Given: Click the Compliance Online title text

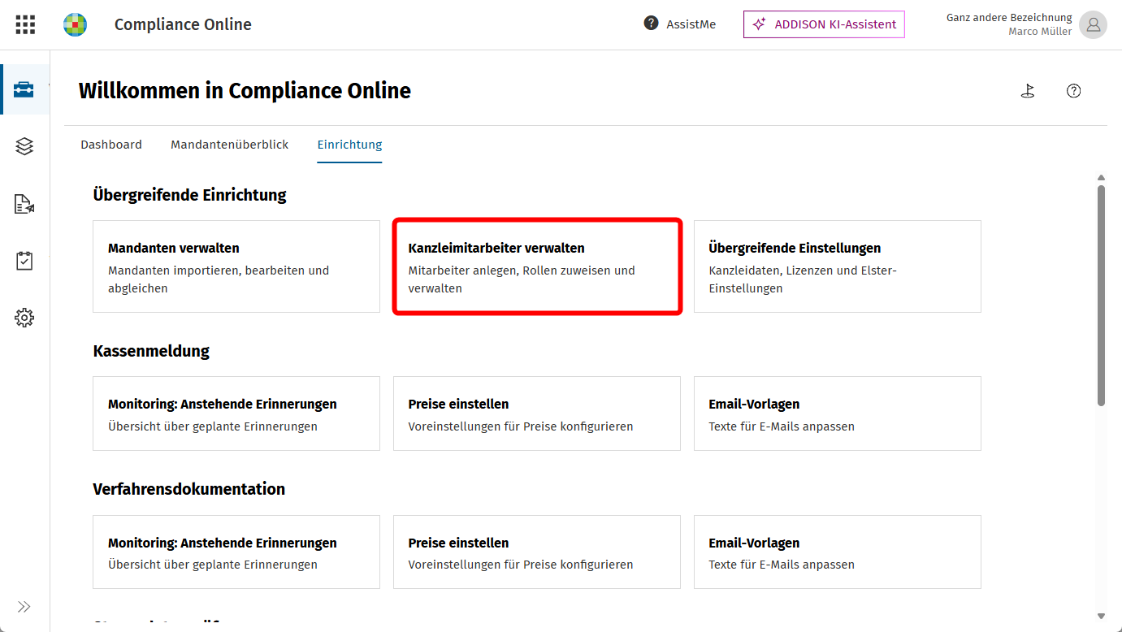Looking at the screenshot, I should point(183,24).
